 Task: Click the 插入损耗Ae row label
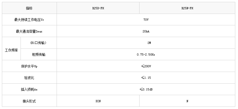tap(29, 89)
